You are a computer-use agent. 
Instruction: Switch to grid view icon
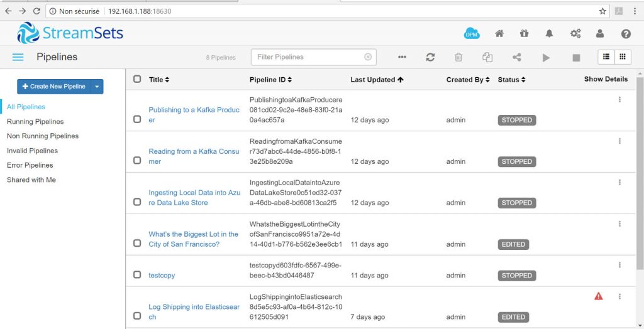pos(622,57)
